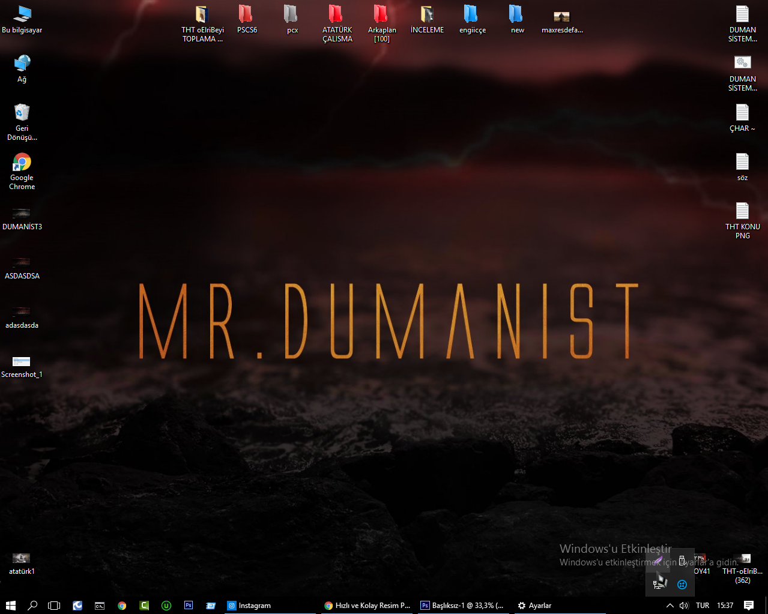768x614 pixels.
Task: Open the ÇHAR ~ text document
Action: click(x=743, y=118)
